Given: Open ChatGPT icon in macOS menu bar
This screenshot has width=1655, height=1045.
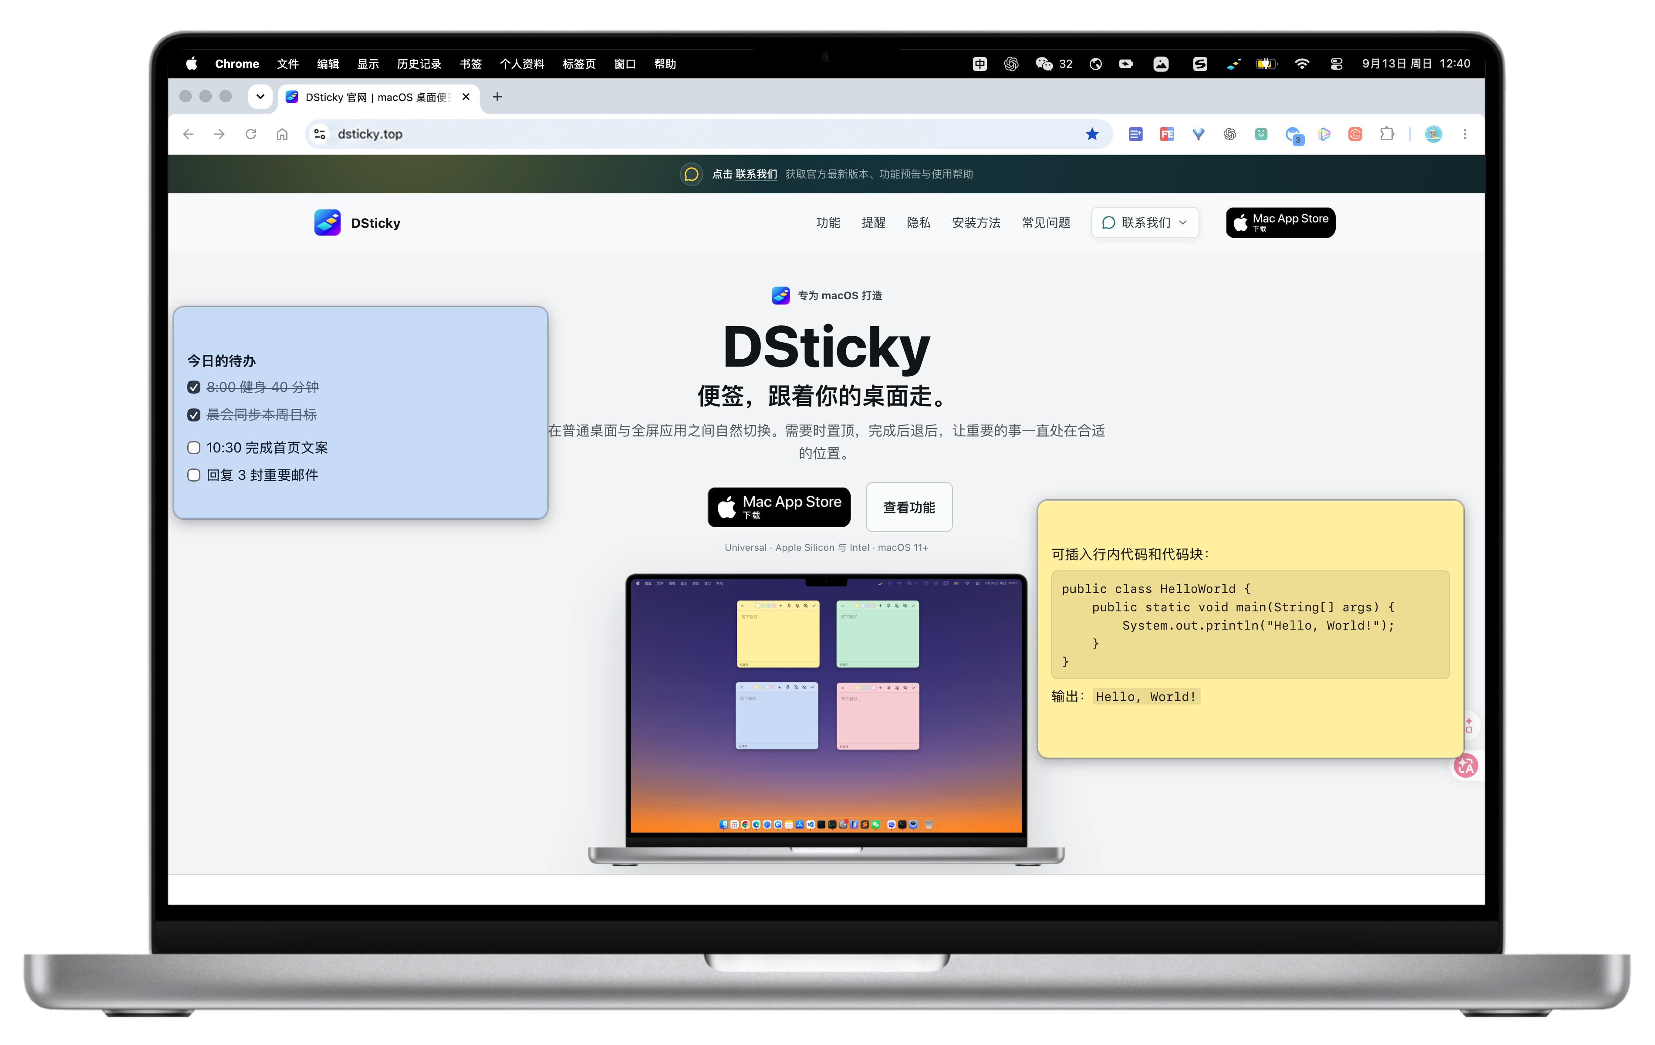Looking at the screenshot, I should (x=1011, y=64).
